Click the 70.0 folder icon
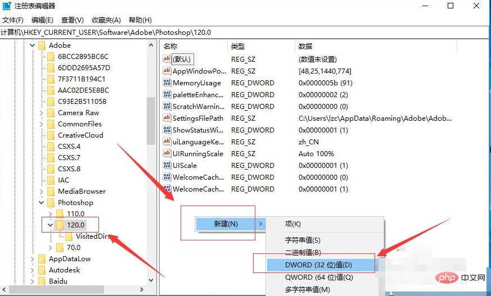This screenshot has height=296, width=491. coord(60,248)
